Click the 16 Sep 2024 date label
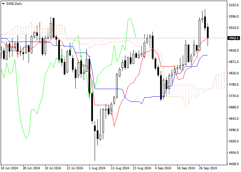Image resolution: width=241 pixels, height=172 pixels. point(186,168)
